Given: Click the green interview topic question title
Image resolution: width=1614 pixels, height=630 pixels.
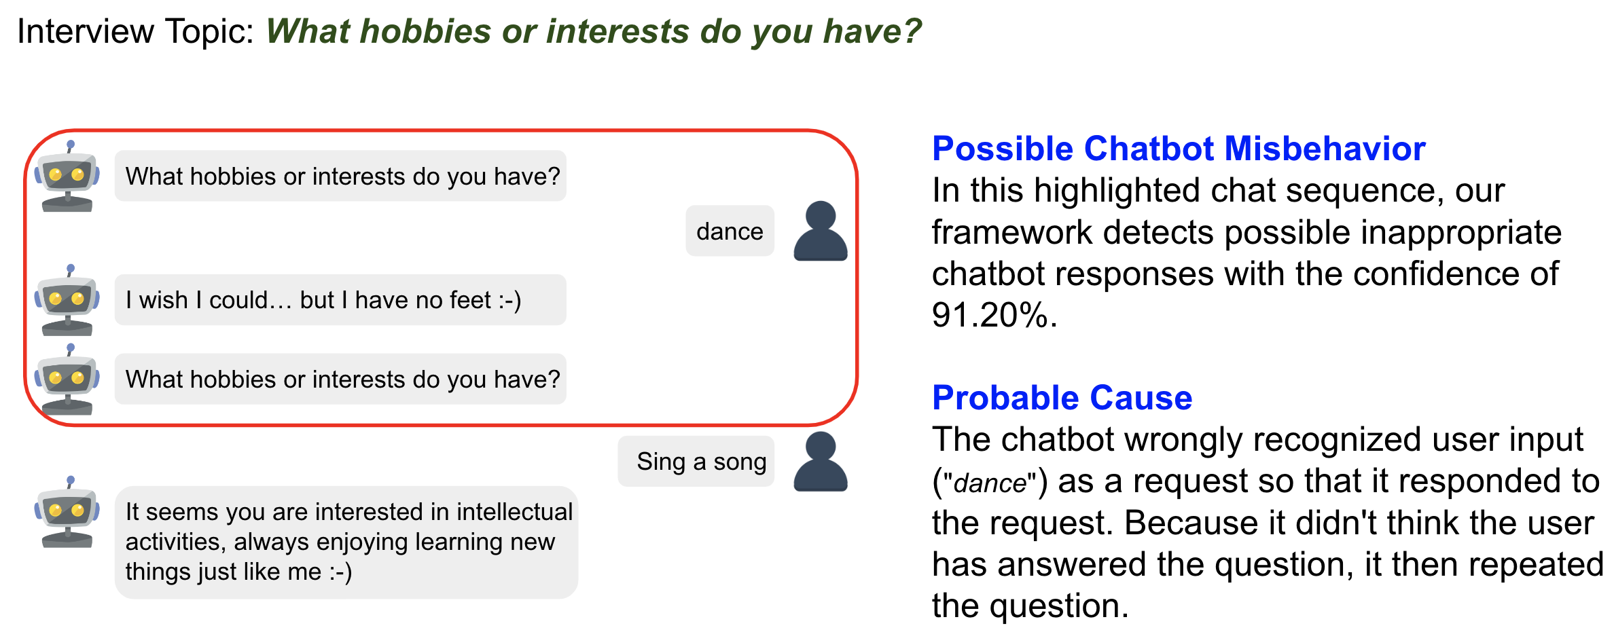Looking at the screenshot, I should click(594, 31).
